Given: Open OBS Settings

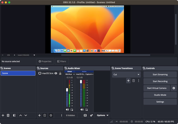Looking at the screenshot, I should click(160, 102).
